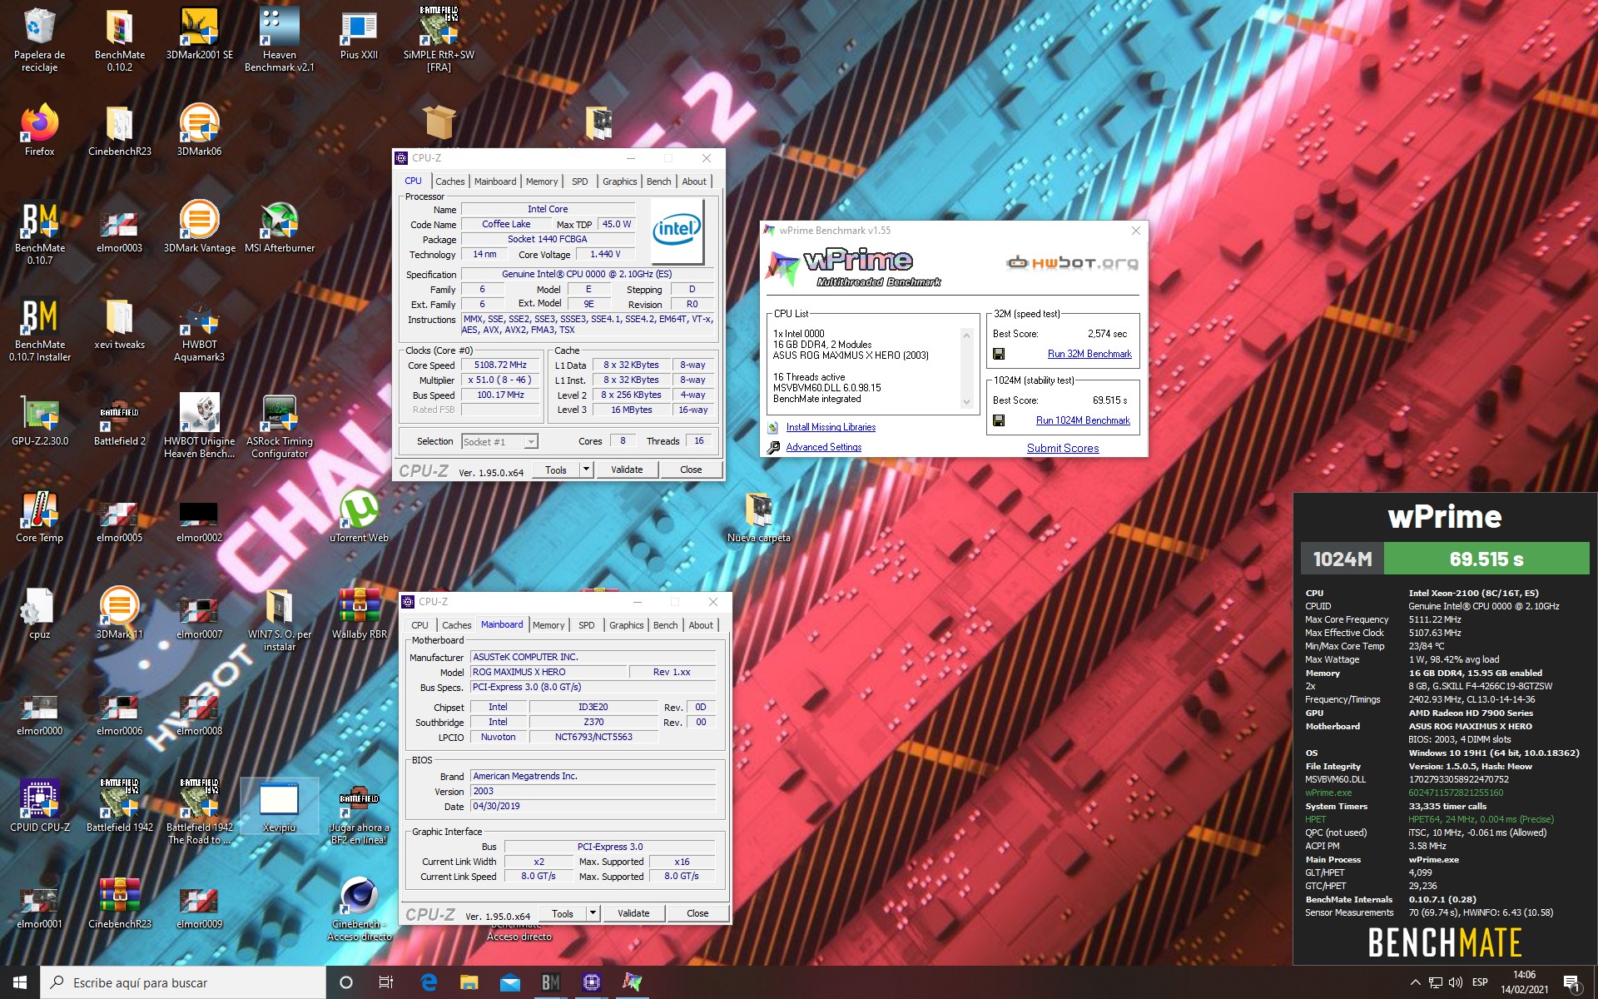Screen dimensions: 1598x999
Task: Expand Tools dropdown arrow in lower CPU-Z
Action: 593,913
